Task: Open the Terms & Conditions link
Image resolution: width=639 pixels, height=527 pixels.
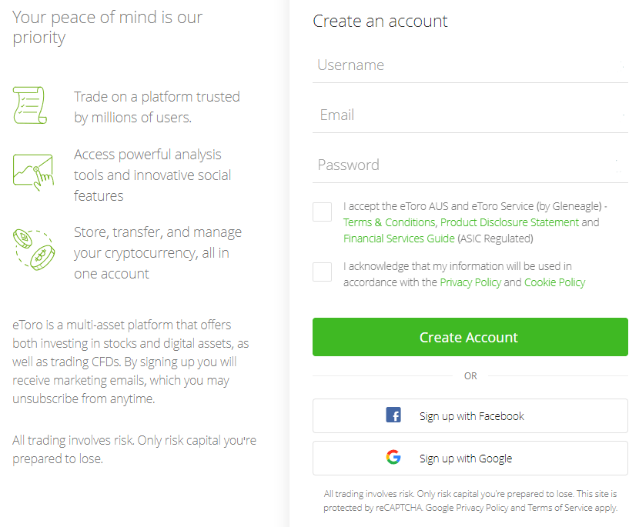Action: point(390,222)
